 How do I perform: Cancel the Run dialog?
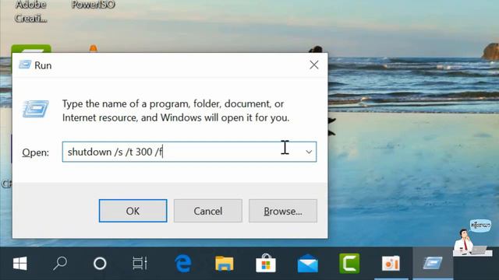[x=208, y=211]
